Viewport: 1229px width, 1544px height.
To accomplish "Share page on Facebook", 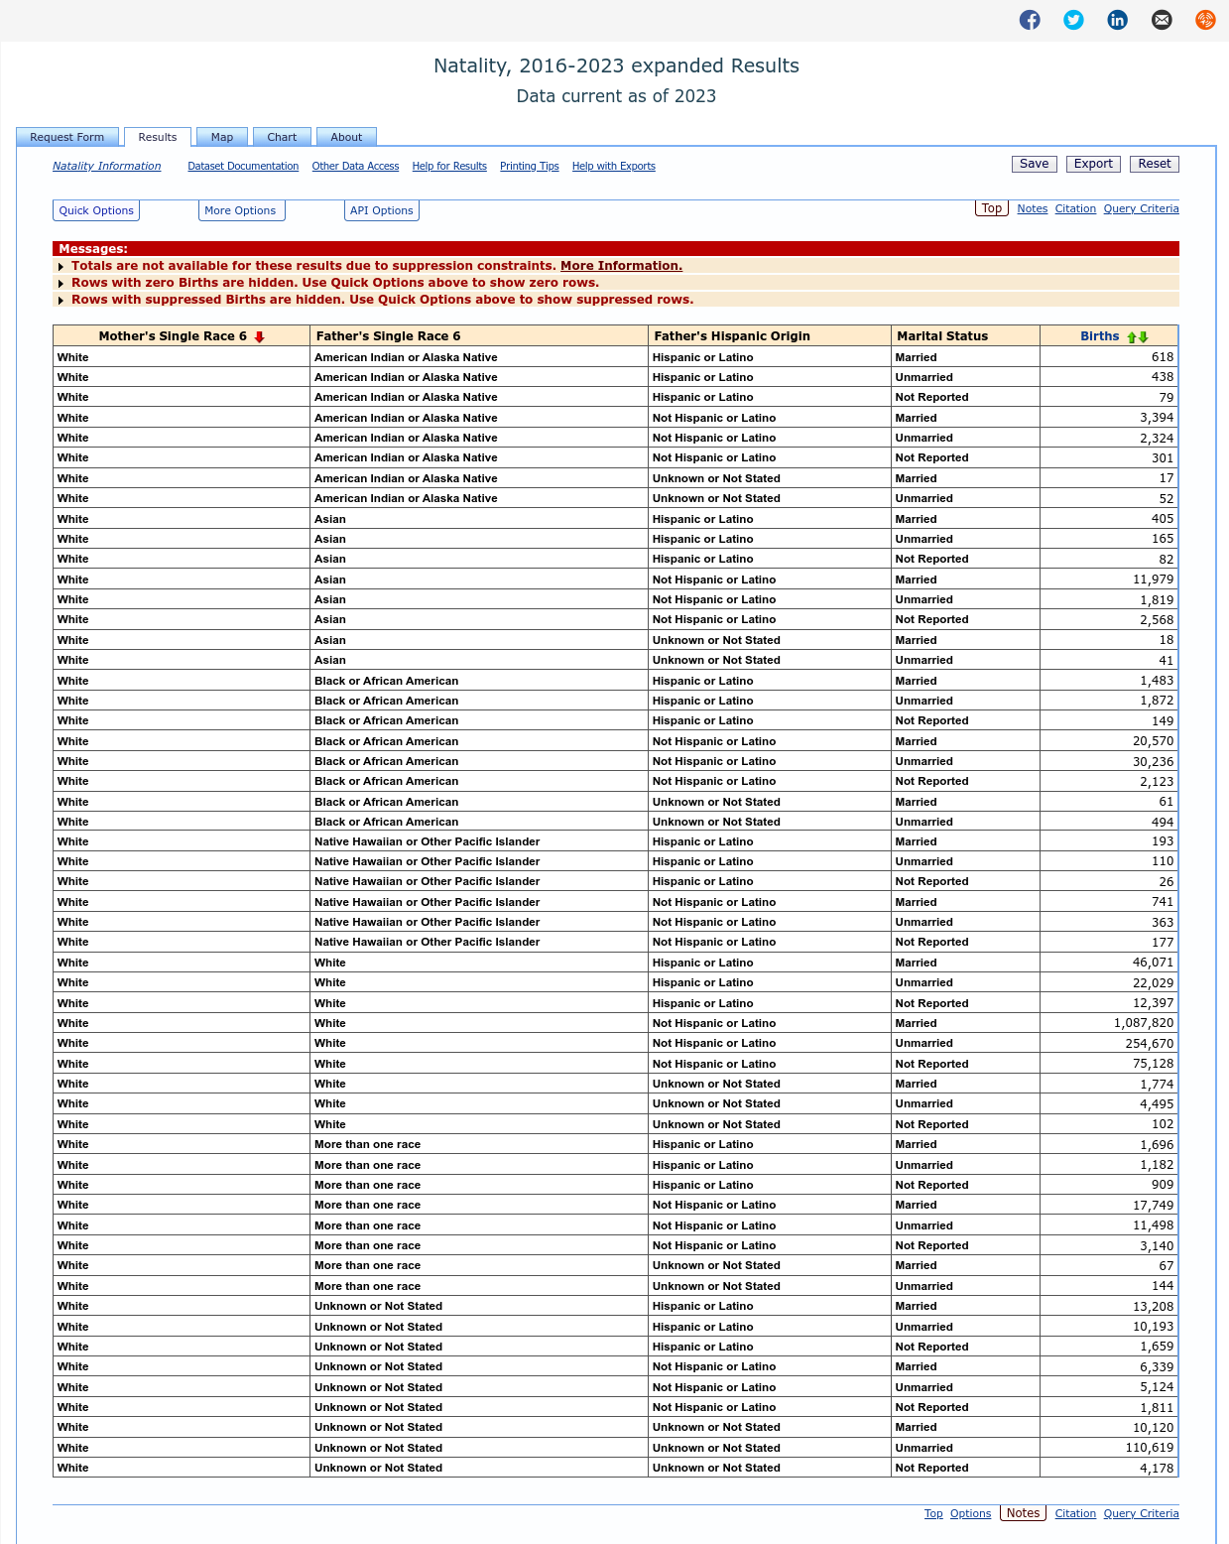I will click(1030, 20).
